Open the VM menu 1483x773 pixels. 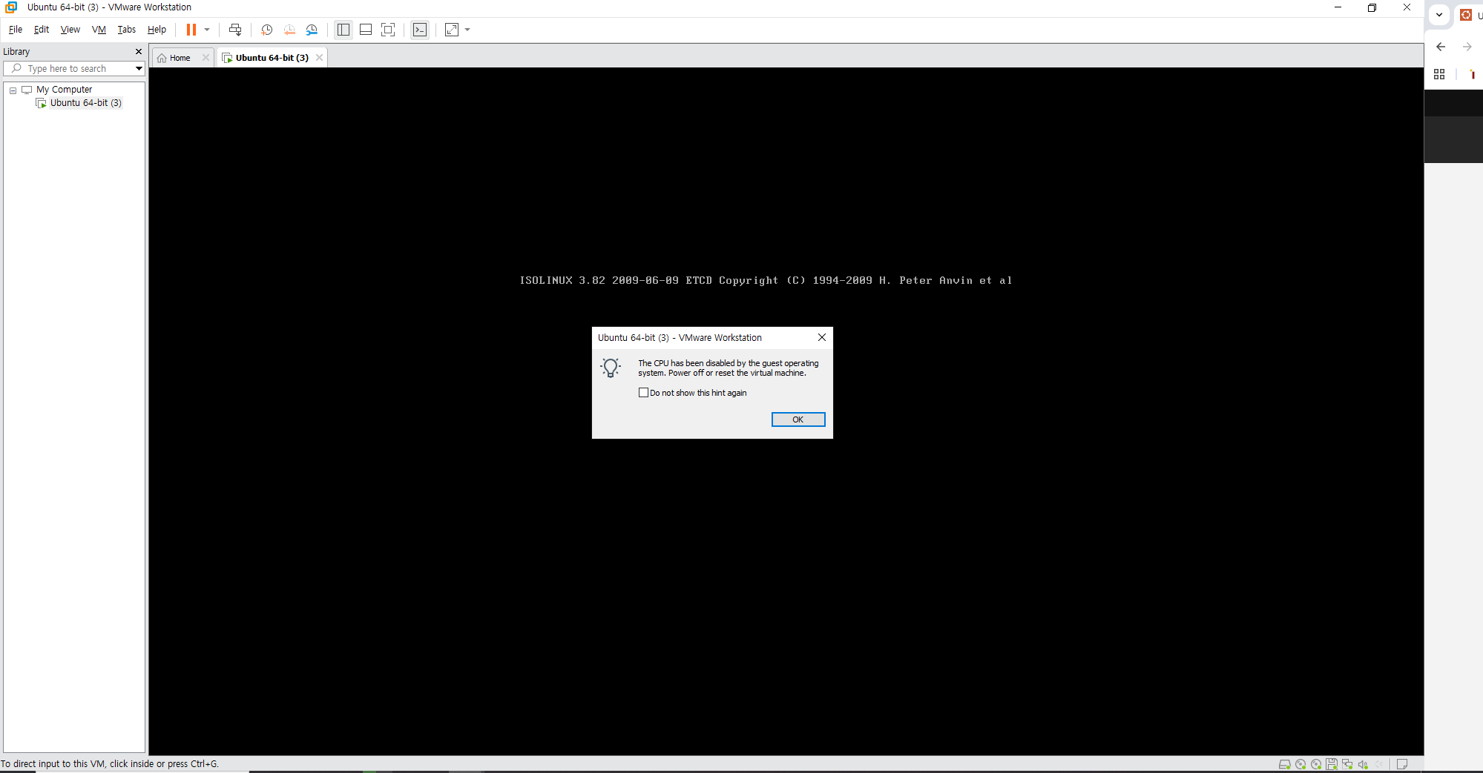pyautogui.click(x=99, y=30)
